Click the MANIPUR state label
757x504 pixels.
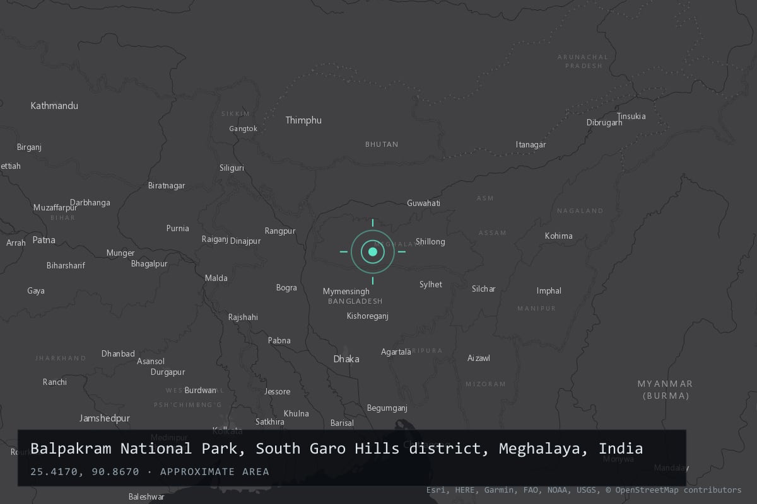click(x=537, y=309)
